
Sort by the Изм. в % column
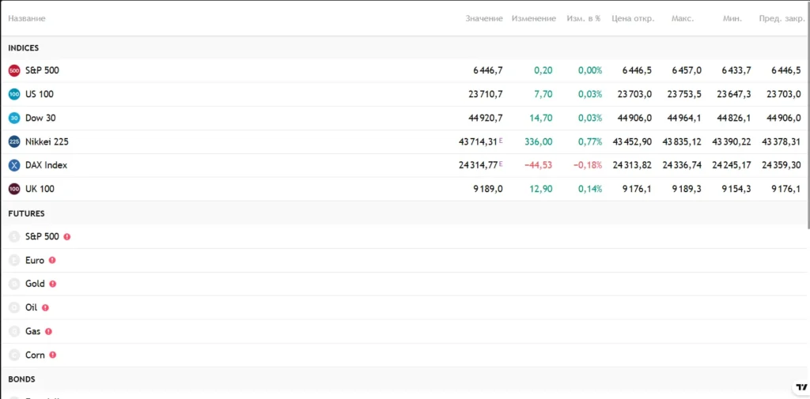pos(584,18)
